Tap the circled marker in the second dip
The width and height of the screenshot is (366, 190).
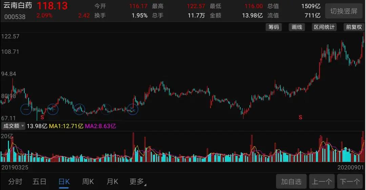coord(79,109)
